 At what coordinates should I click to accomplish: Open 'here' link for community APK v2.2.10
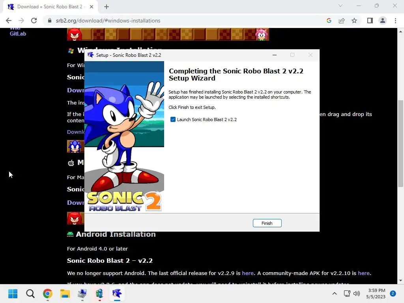click(x=363, y=273)
